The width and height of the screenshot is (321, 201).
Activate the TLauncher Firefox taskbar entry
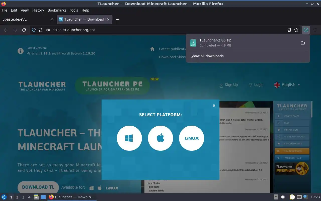coord(72,197)
